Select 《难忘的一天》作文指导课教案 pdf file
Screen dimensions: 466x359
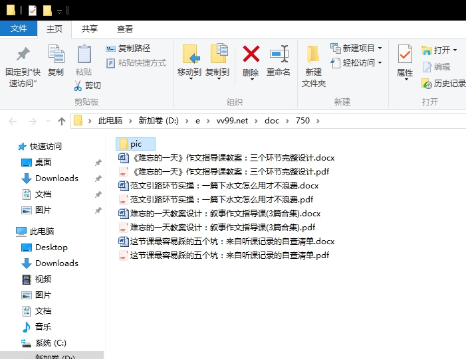tap(224, 172)
